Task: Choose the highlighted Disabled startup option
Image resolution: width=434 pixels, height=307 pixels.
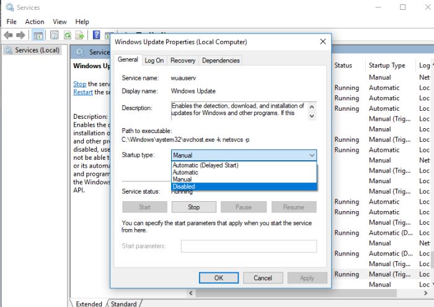Action: tap(244, 186)
